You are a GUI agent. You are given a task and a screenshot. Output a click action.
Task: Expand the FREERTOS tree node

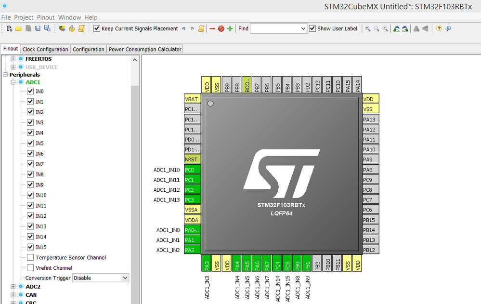(x=13, y=59)
